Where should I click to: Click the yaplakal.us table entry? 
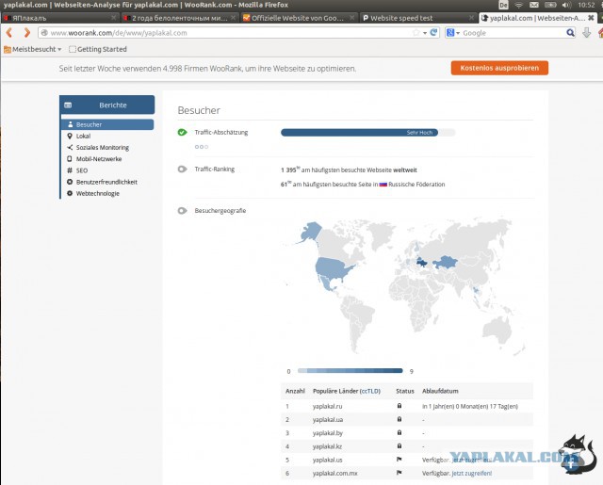(x=327, y=460)
